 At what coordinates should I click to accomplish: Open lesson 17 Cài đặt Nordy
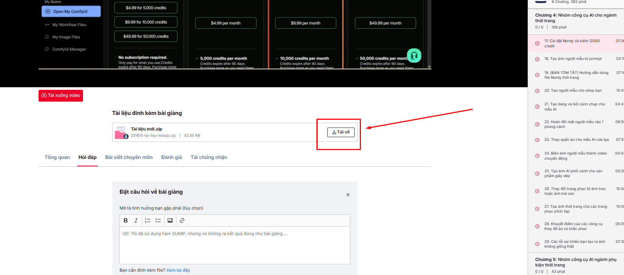point(576,44)
